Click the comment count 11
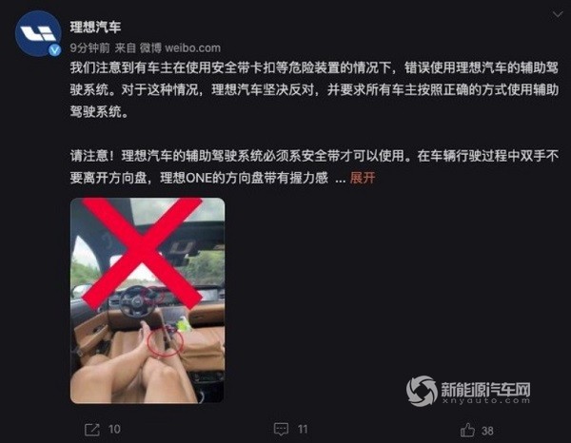 tap(303, 430)
